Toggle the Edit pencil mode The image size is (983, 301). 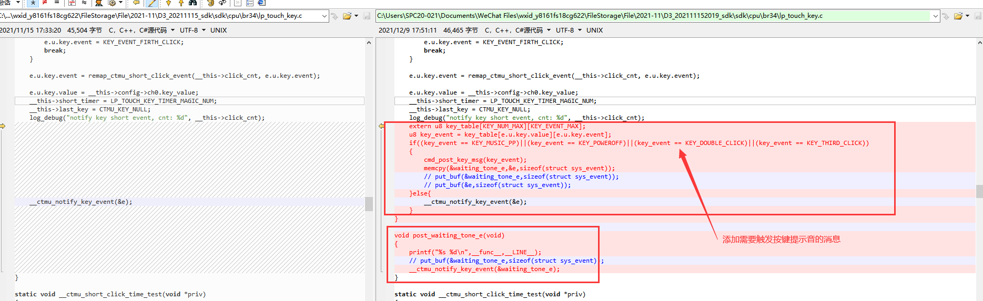[x=152, y=3]
